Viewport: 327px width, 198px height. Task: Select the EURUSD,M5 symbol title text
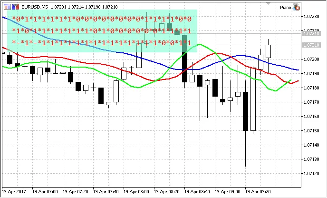tap(38, 7)
